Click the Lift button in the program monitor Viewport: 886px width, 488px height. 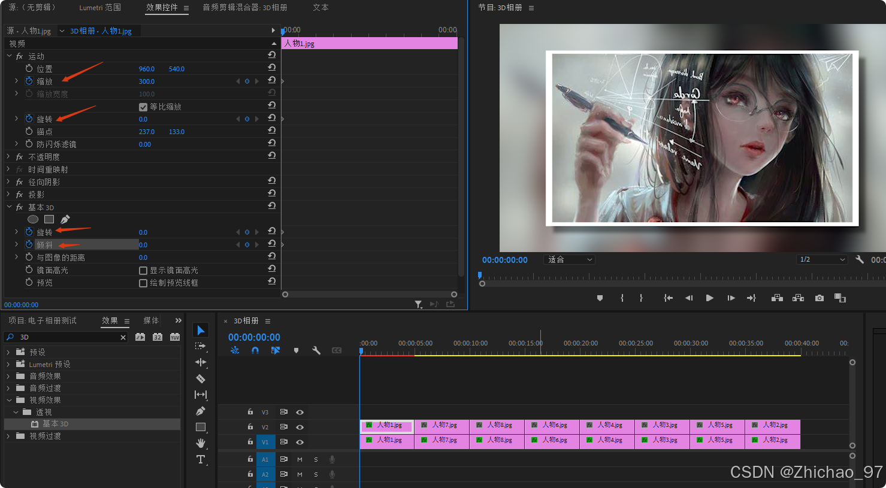777,298
